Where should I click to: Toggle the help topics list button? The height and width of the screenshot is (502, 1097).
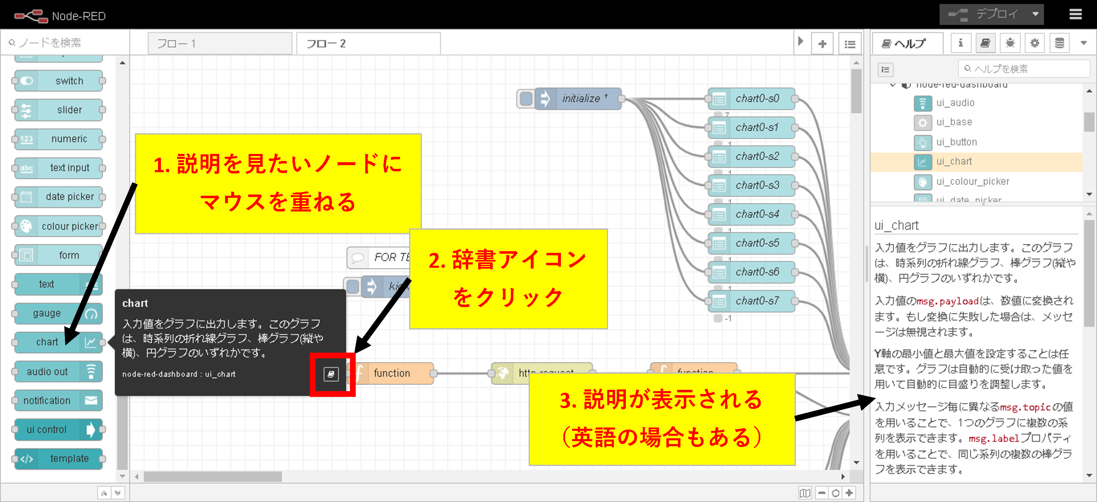(x=886, y=70)
